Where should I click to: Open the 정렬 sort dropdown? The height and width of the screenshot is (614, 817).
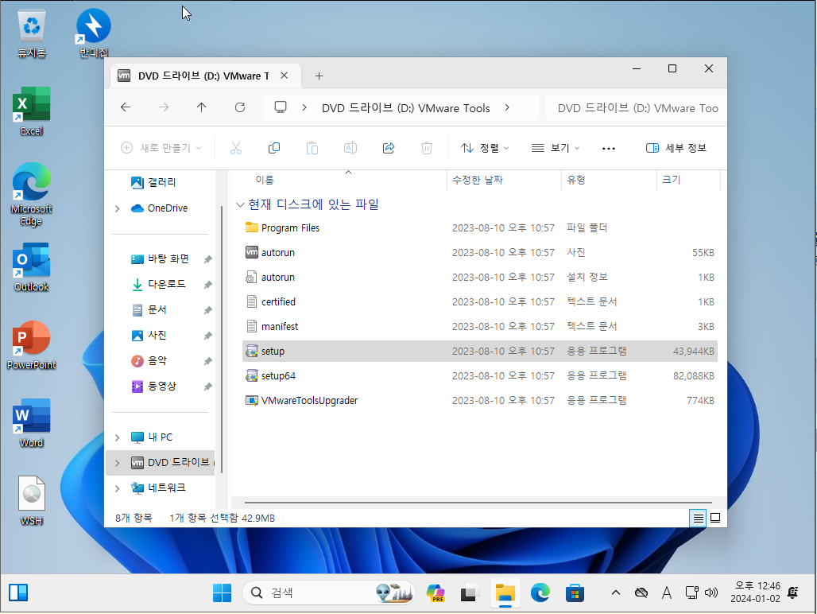click(485, 148)
